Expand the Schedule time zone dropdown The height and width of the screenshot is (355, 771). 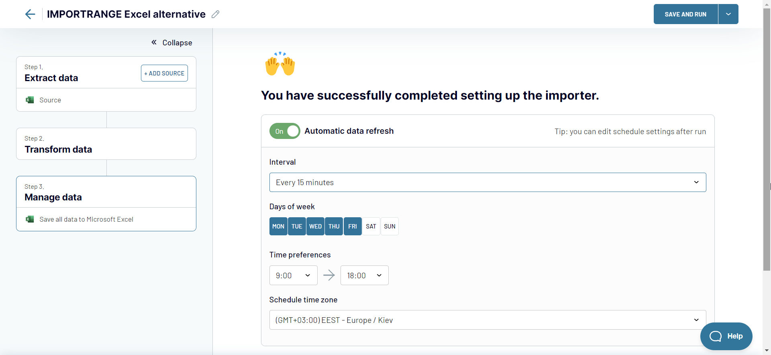point(487,320)
